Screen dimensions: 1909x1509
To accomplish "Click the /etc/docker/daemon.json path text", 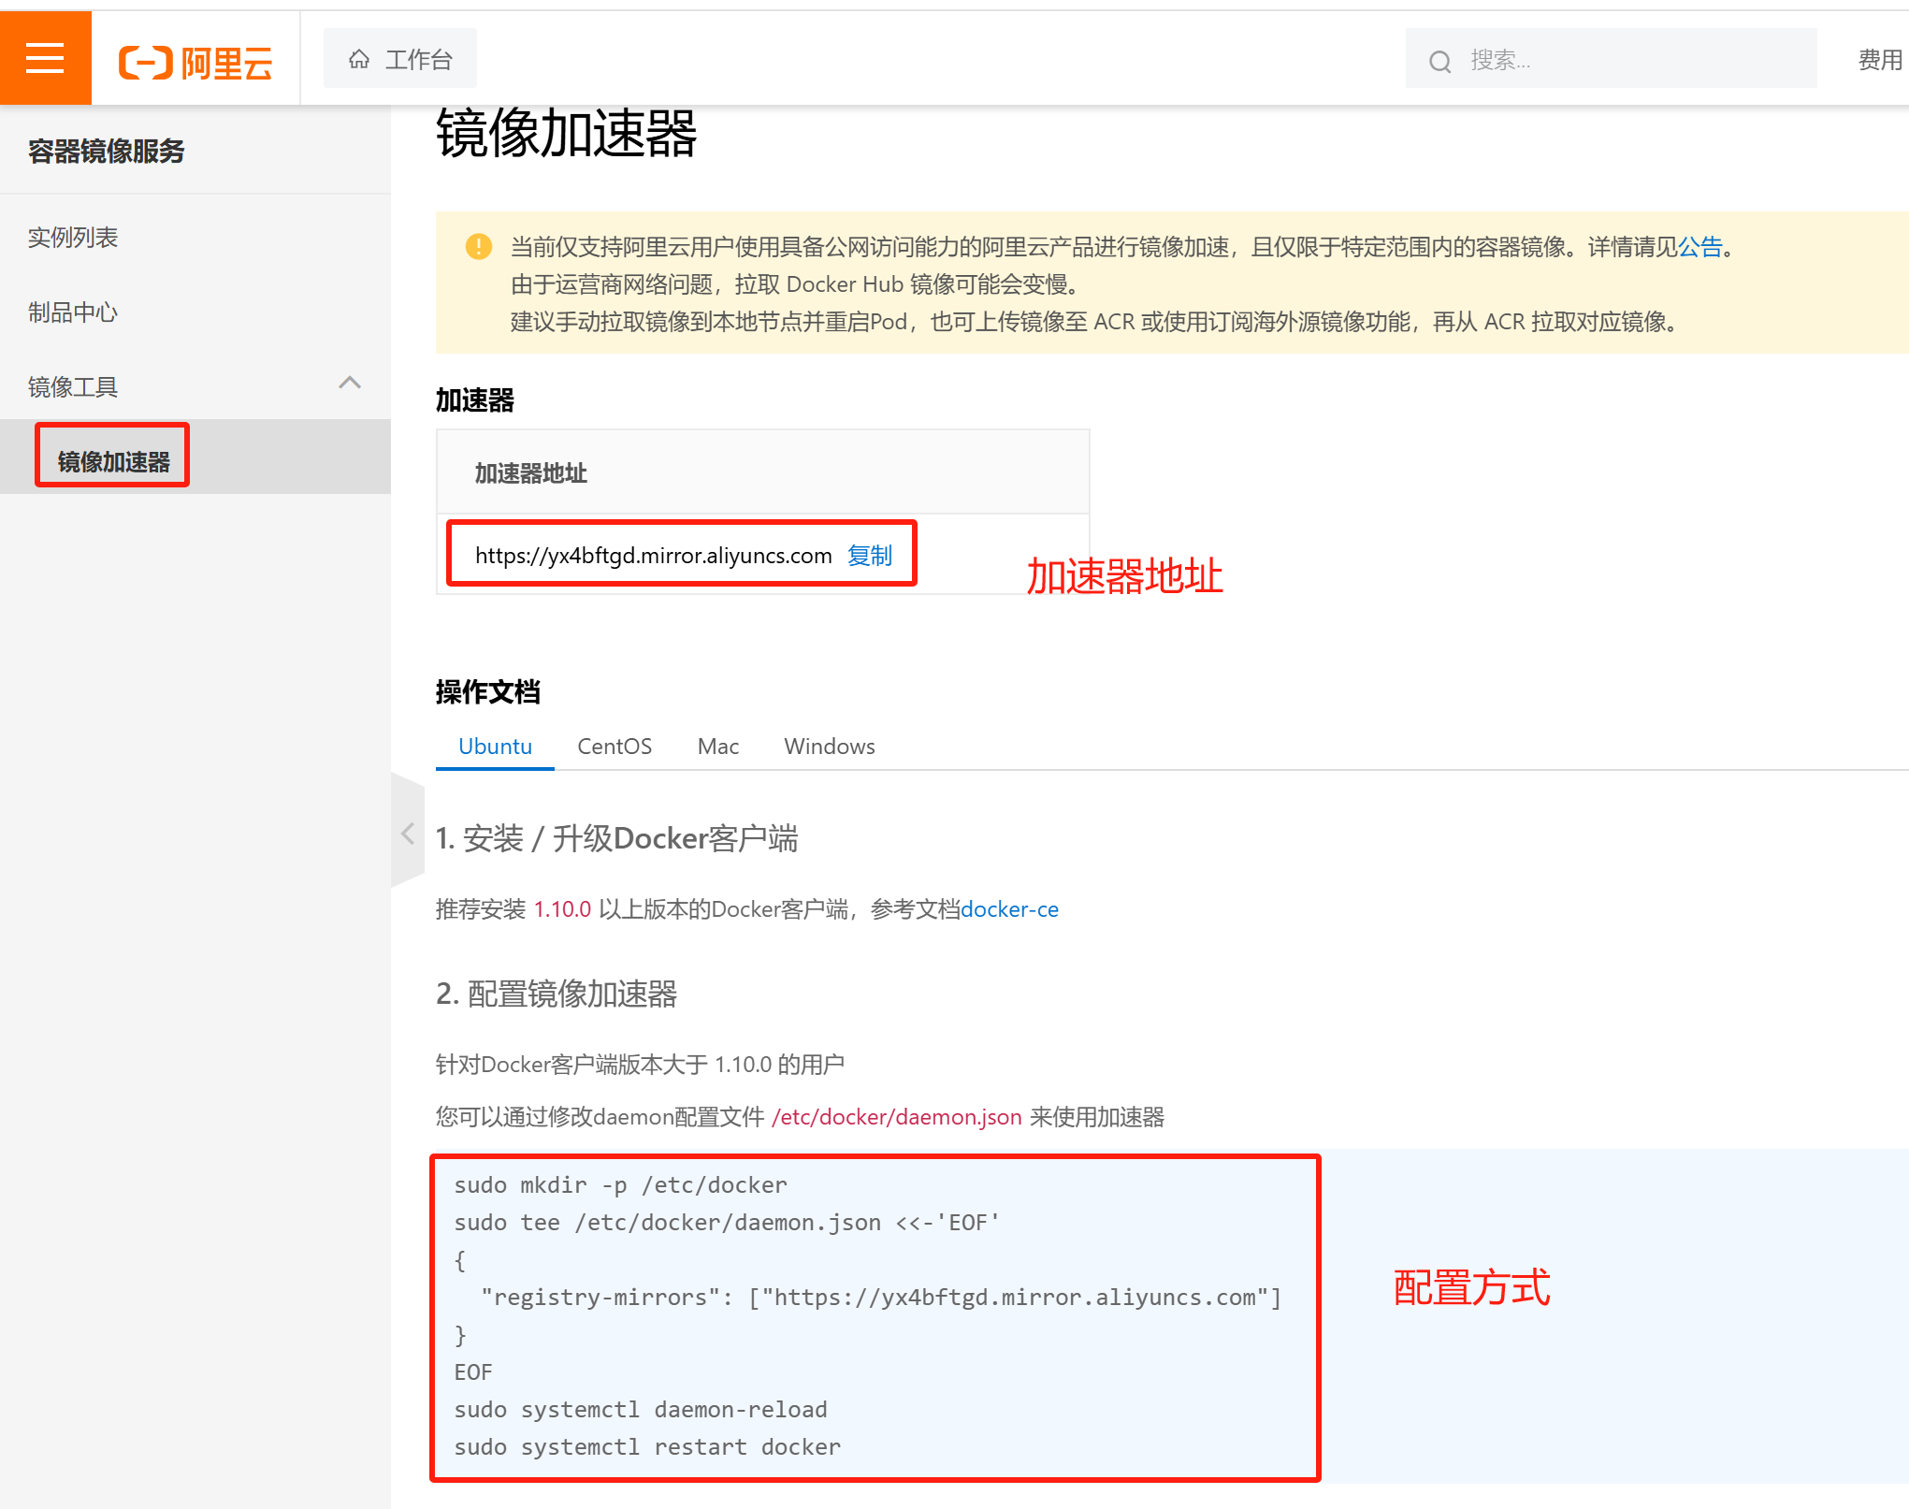I will [896, 1117].
